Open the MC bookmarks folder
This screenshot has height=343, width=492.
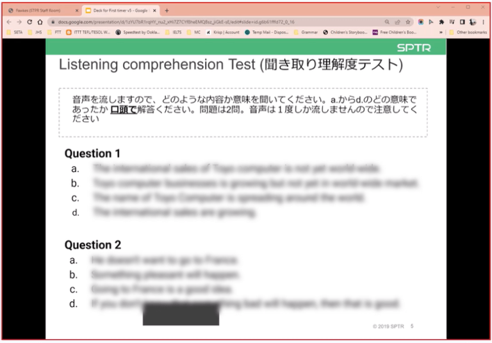193,32
